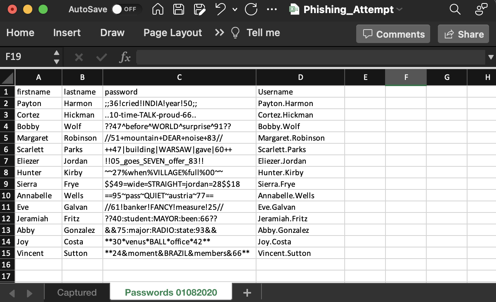Expand the Undo history dropdown arrow

click(235, 10)
